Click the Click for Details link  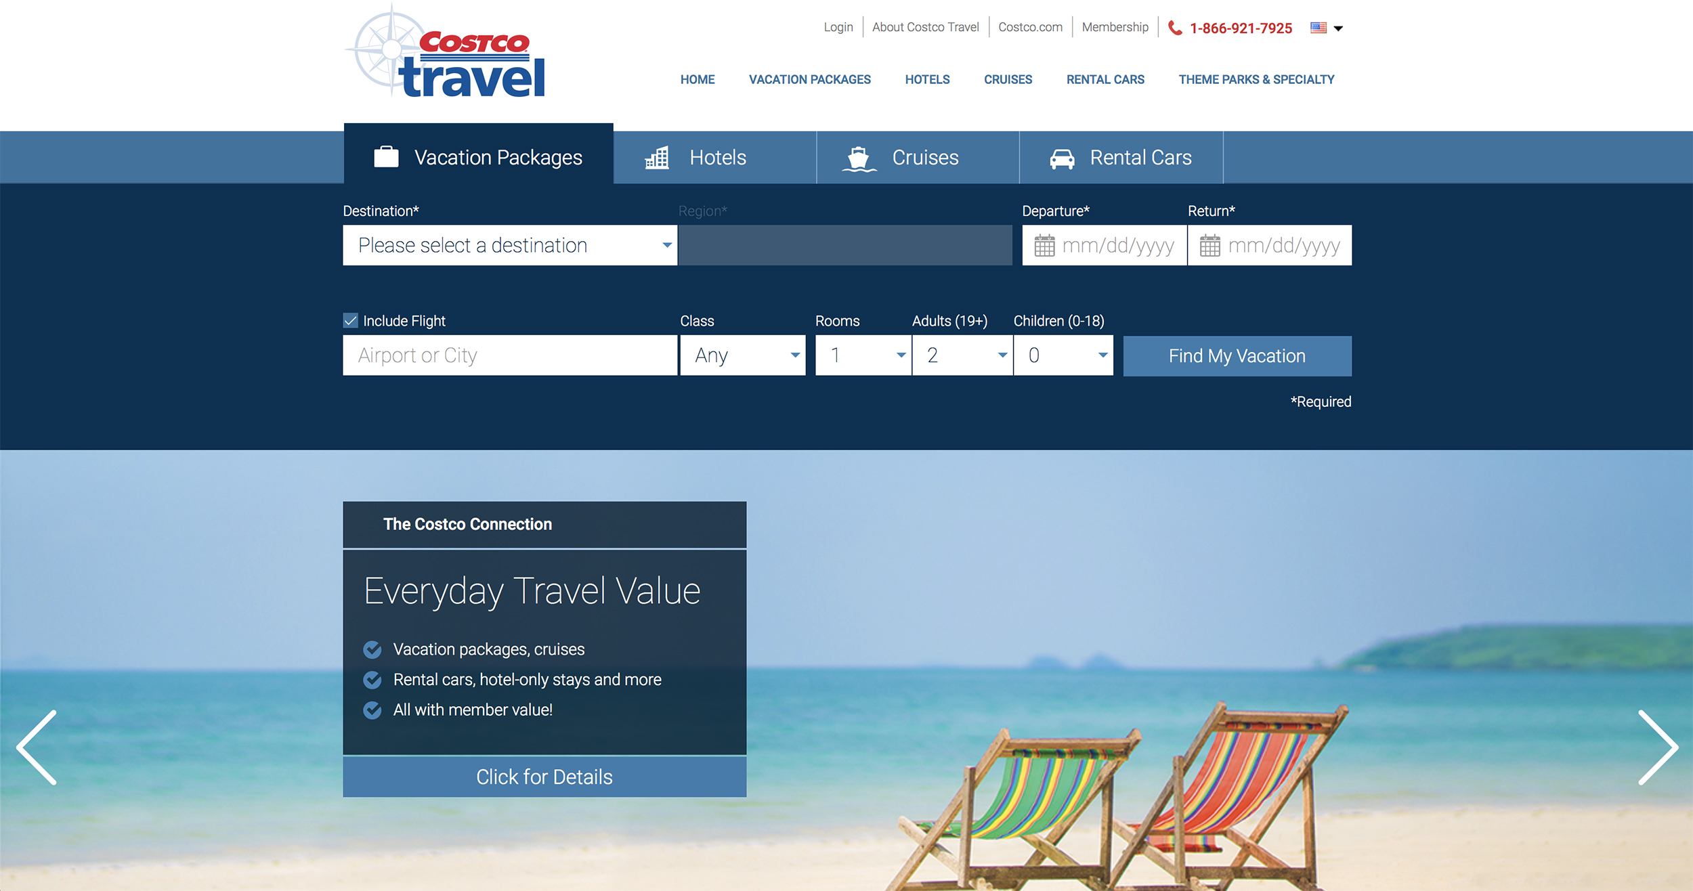coord(544,777)
